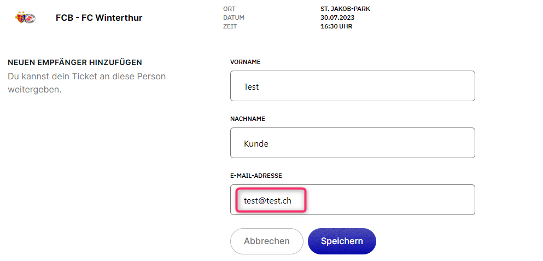Click the Neuen Empfänger hinzufügen heading
Viewport: 543px width, 261px height.
click(x=75, y=63)
